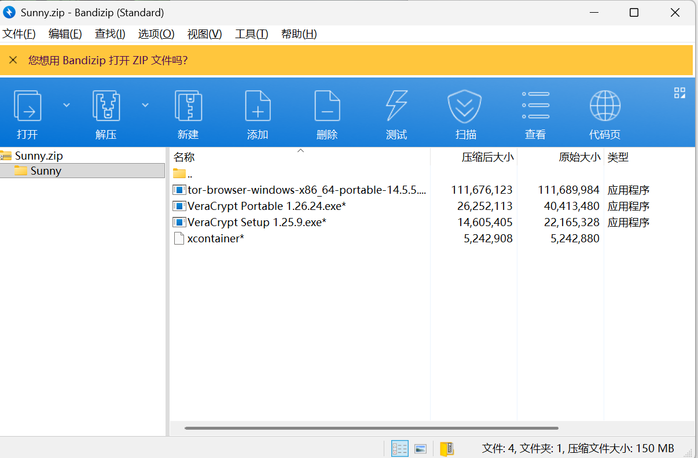Click the Test (测试) lightning icon
The width and height of the screenshot is (698, 458).
(x=396, y=106)
